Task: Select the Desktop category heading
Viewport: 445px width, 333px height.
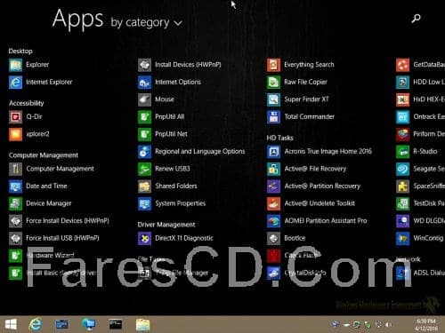Action: click(x=20, y=52)
